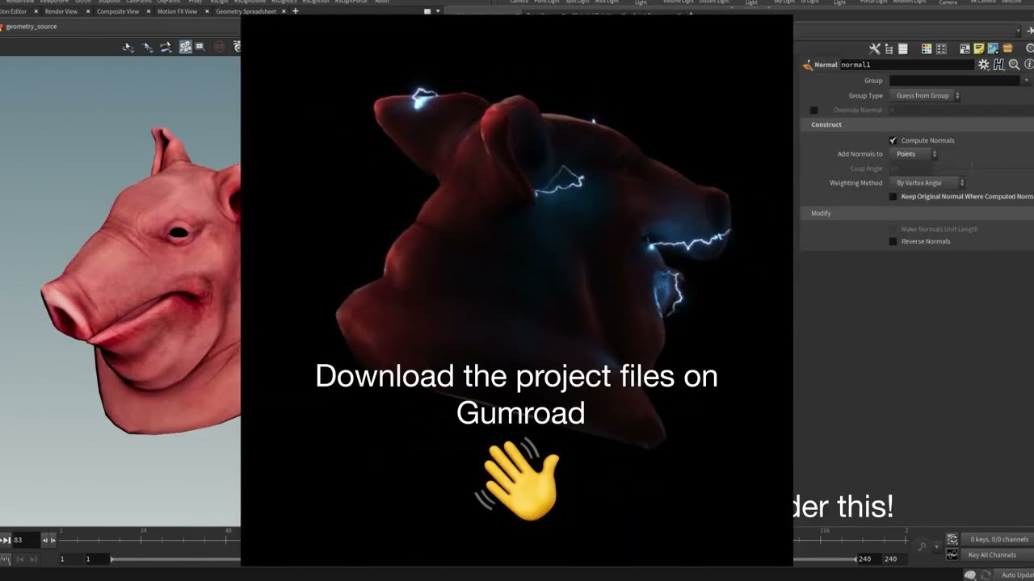This screenshot has height=581, width=1034.
Task: Click the background image icon
Action: [x=993, y=49]
